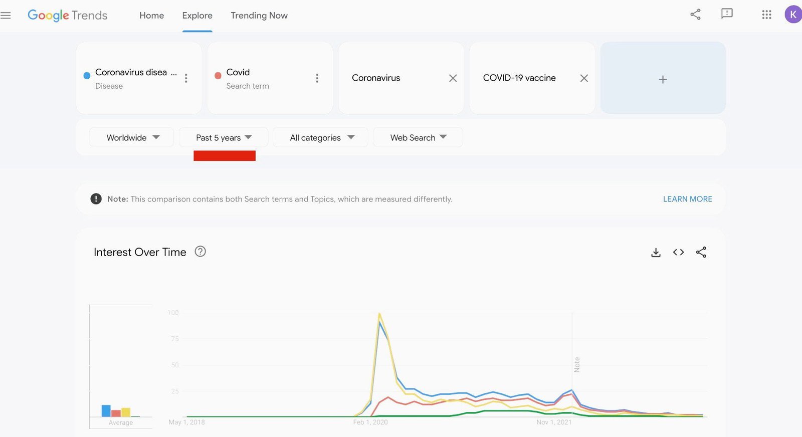Image resolution: width=802 pixels, height=437 pixels.
Task: Click the note warning icon
Action: [96, 199]
